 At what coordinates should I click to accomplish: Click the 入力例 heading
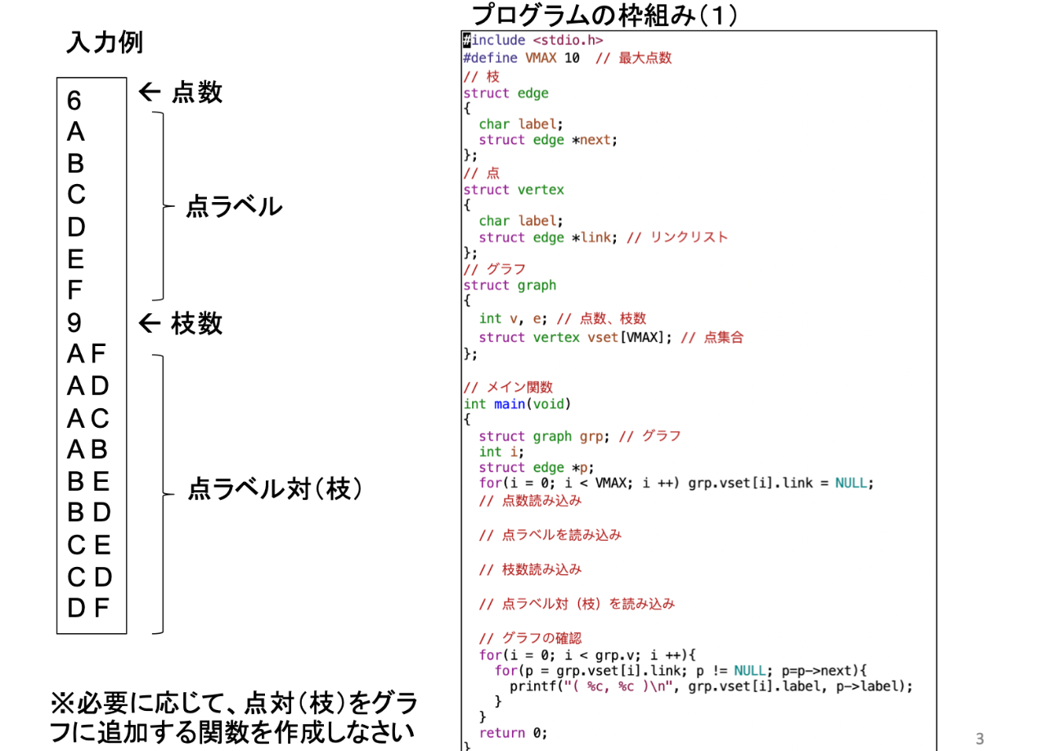tap(104, 43)
